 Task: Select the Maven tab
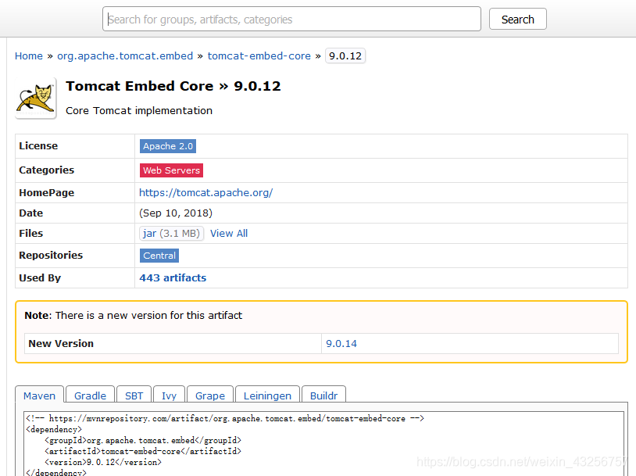click(x=39, y=395)
